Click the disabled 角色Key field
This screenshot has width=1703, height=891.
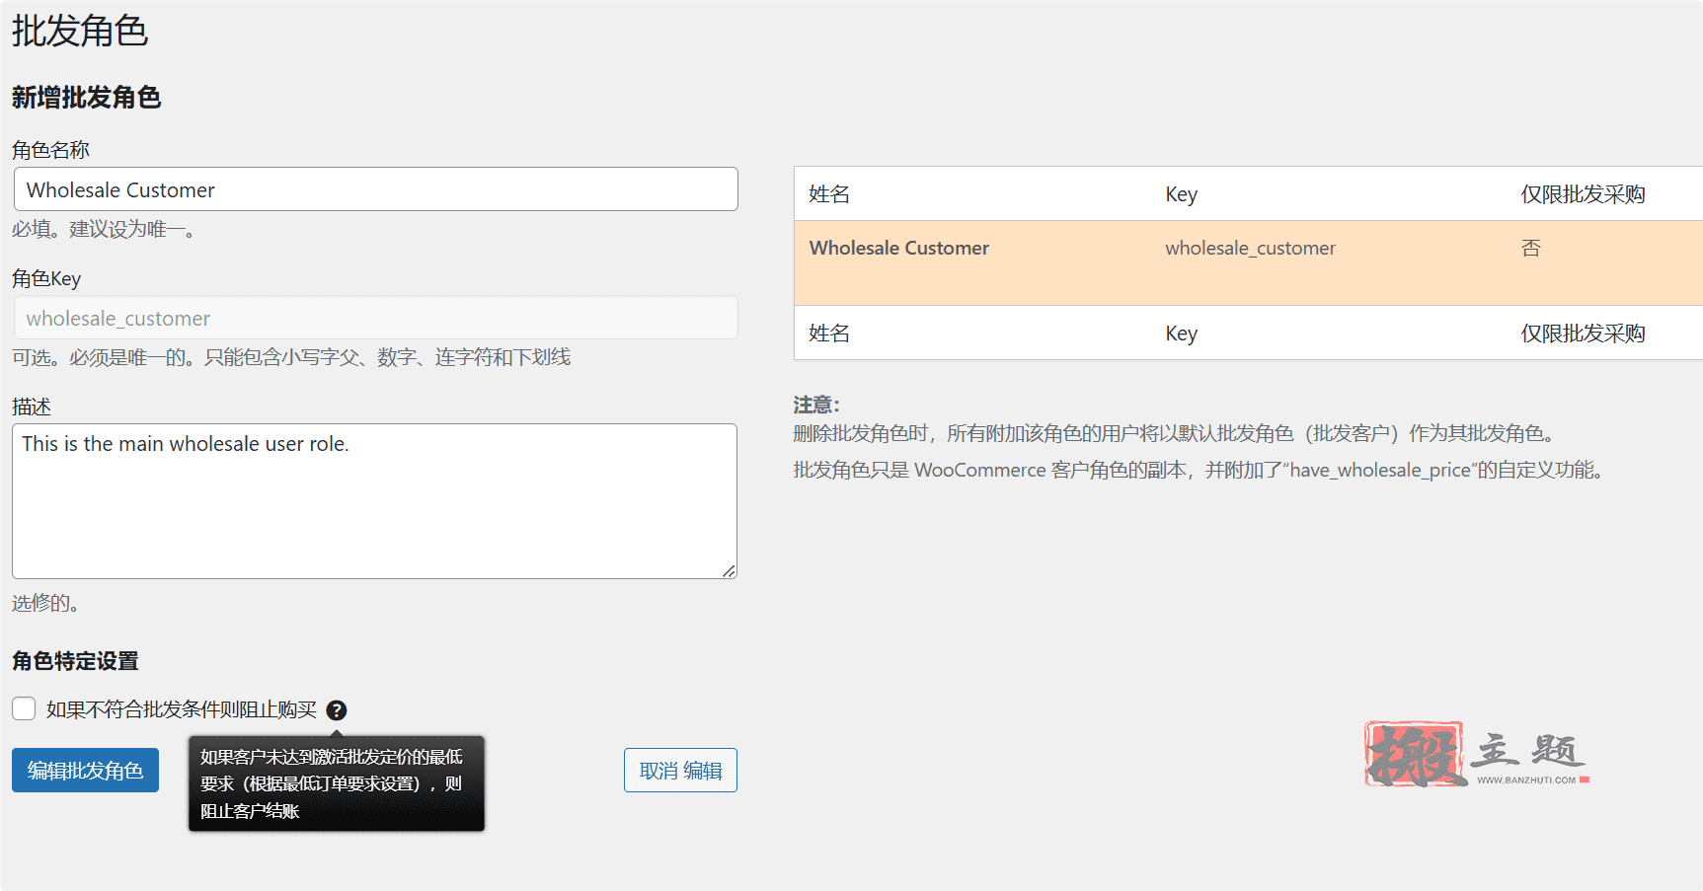tap(375, 318)
